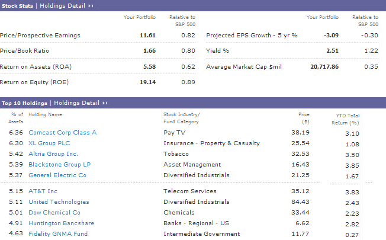Click Projected EPS Growth - 5 yr % label
The image size is (386, 240).
252,36
